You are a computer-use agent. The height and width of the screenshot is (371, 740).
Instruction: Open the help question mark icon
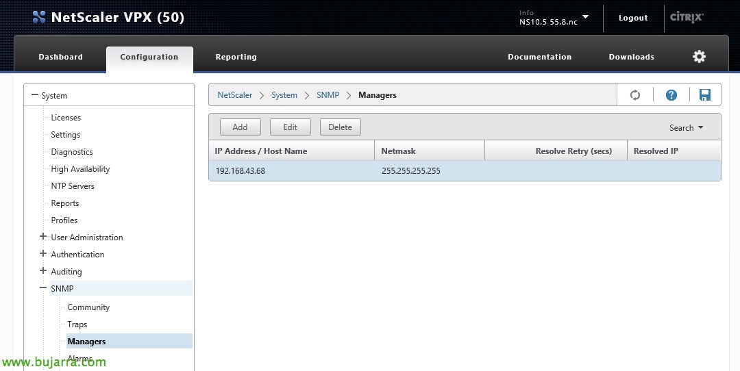point(671,95)
